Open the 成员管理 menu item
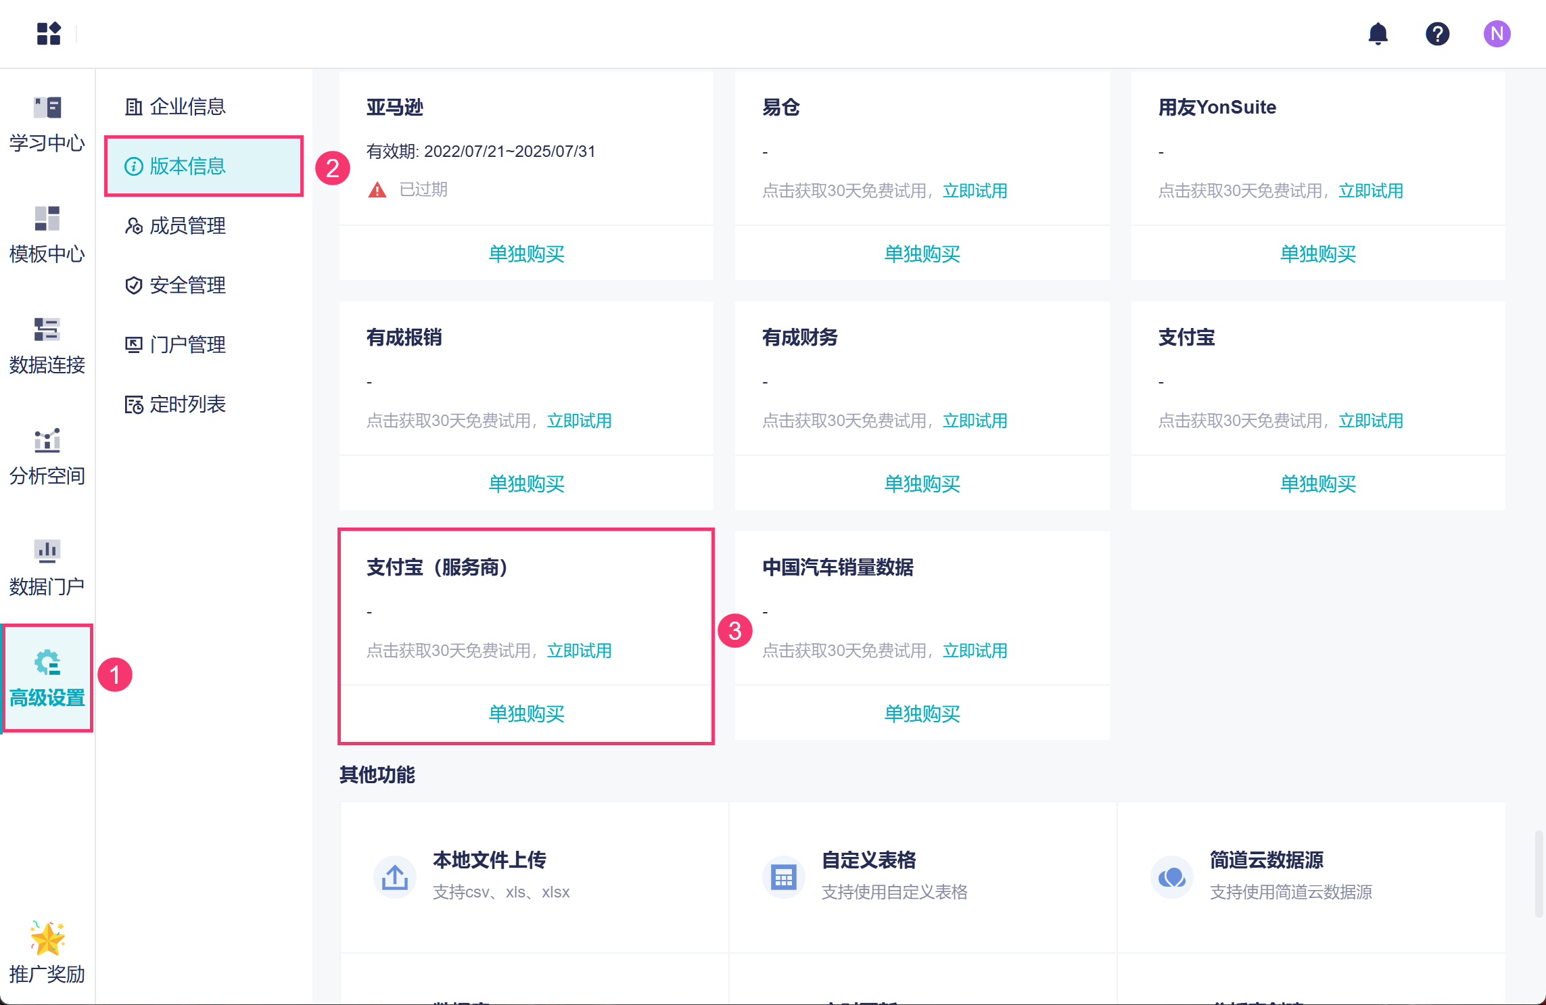 point(187,226)
